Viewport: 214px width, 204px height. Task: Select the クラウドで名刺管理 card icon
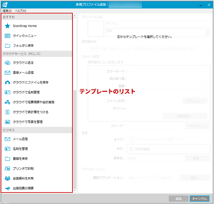click(x=7, y=92)
